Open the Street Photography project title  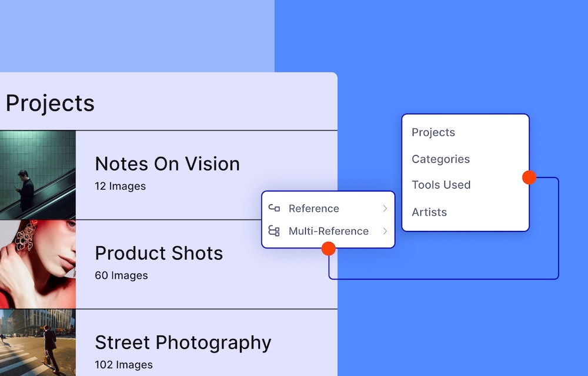pos(183,343)
